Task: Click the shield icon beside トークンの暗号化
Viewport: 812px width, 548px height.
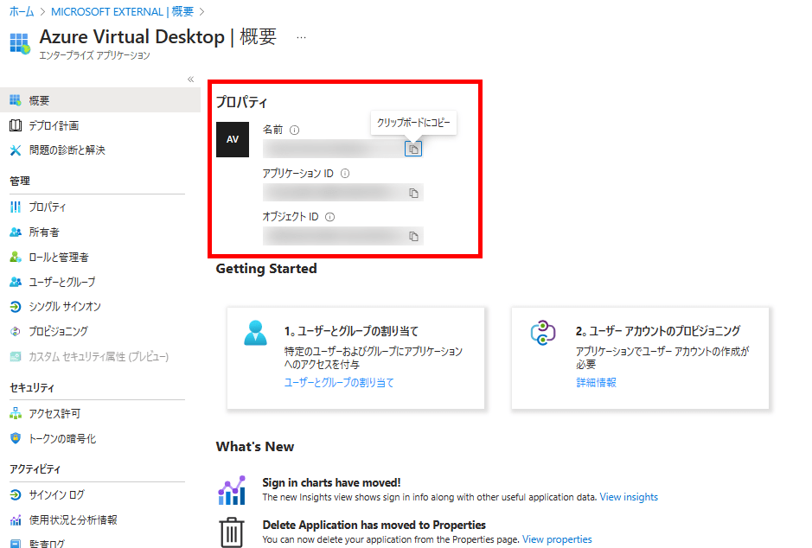Action: 16,438
